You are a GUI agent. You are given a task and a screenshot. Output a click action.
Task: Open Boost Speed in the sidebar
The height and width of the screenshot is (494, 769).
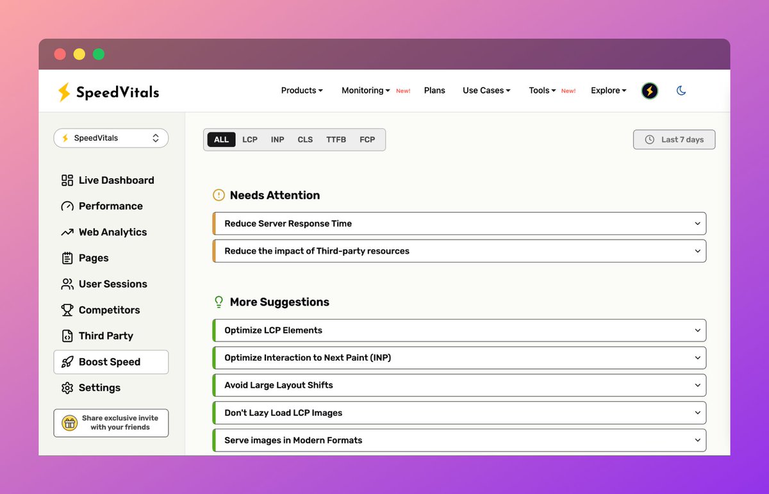[x=111, y=362]
